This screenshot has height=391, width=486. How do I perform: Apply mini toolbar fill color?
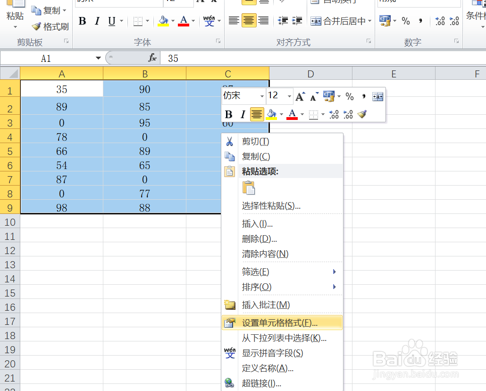point(271,114)
